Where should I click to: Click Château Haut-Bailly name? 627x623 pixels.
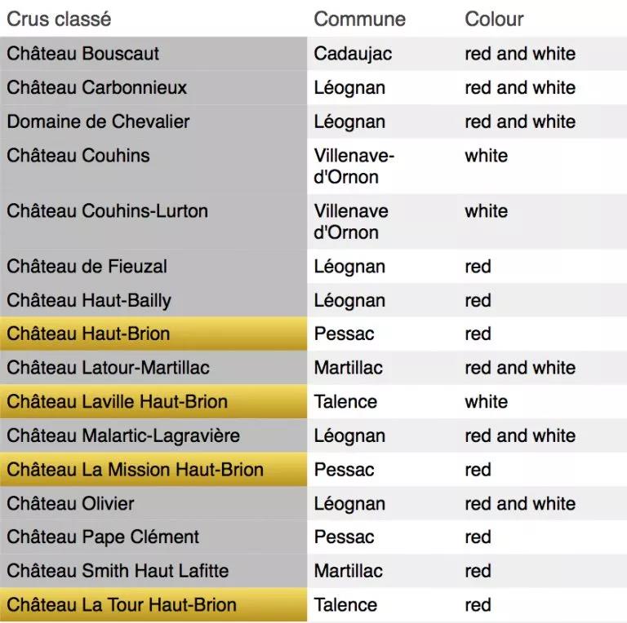point(89,301)
